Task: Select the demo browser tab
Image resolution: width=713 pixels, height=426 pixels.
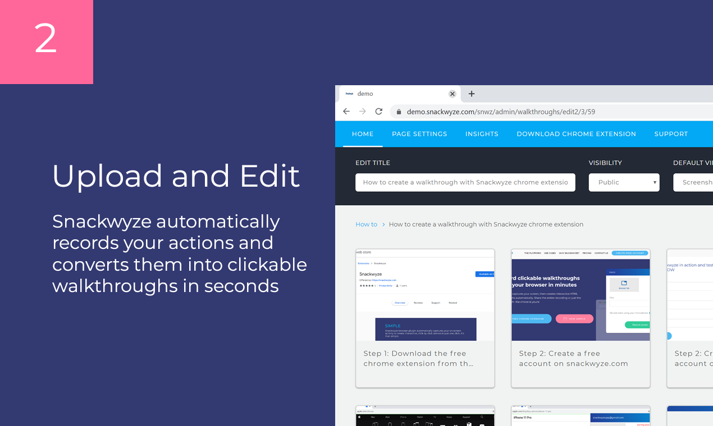Action: tap(400, 94)
